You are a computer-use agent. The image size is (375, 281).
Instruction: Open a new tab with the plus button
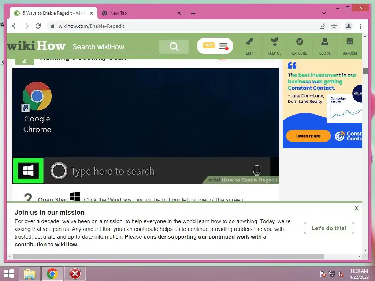tap(193, 13)
